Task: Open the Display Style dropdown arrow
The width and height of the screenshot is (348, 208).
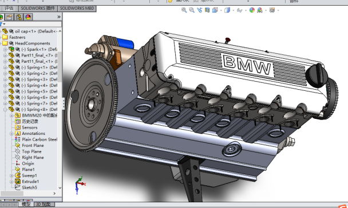Action: click(234, 10)
